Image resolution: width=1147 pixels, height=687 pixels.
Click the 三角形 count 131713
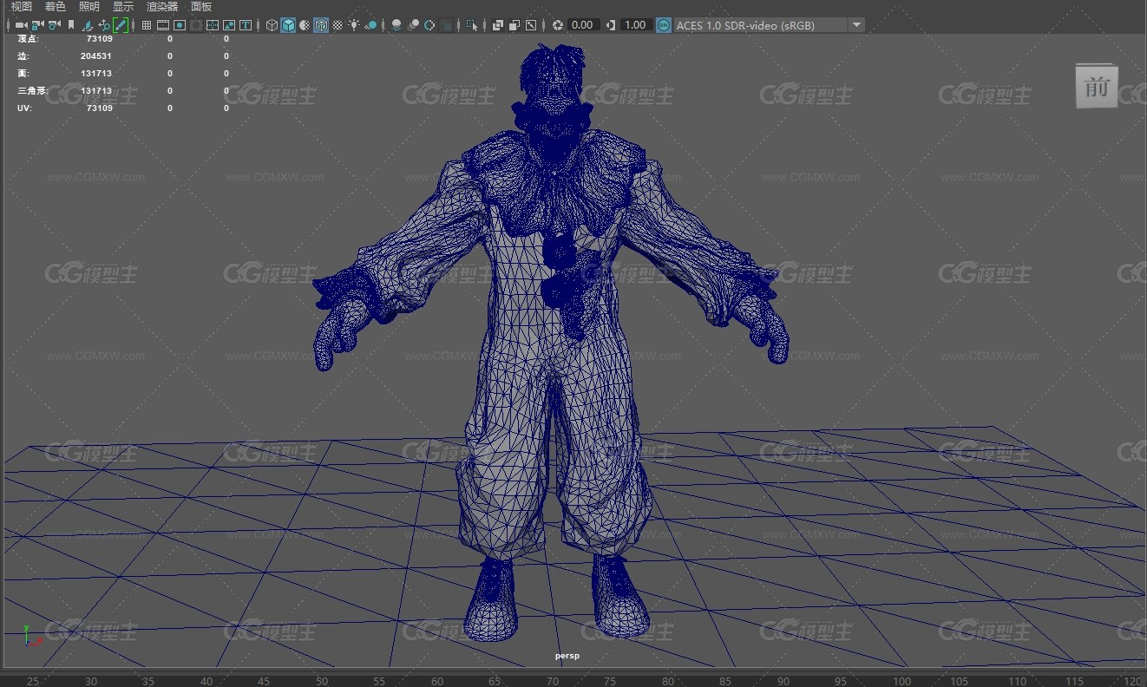point(96,90)
